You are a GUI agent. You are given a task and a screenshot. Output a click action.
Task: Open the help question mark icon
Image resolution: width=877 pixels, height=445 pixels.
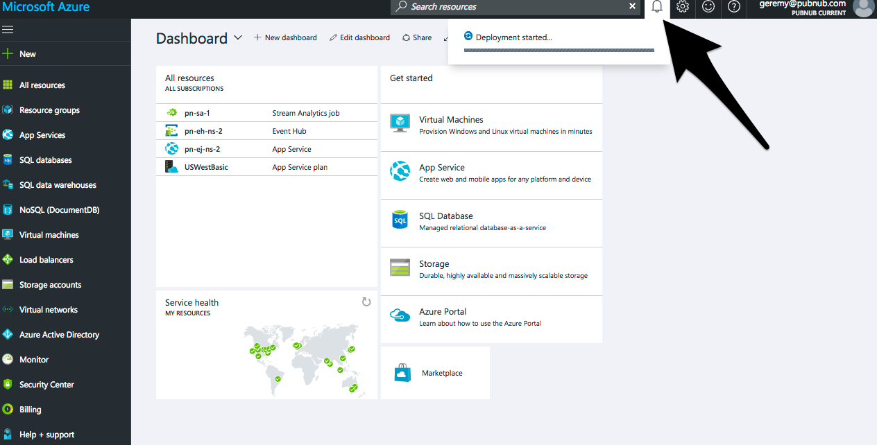733,8
